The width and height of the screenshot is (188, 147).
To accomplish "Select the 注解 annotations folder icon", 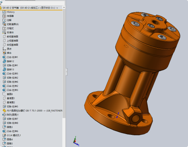I will pyautogui.click(x=4, y=20).
